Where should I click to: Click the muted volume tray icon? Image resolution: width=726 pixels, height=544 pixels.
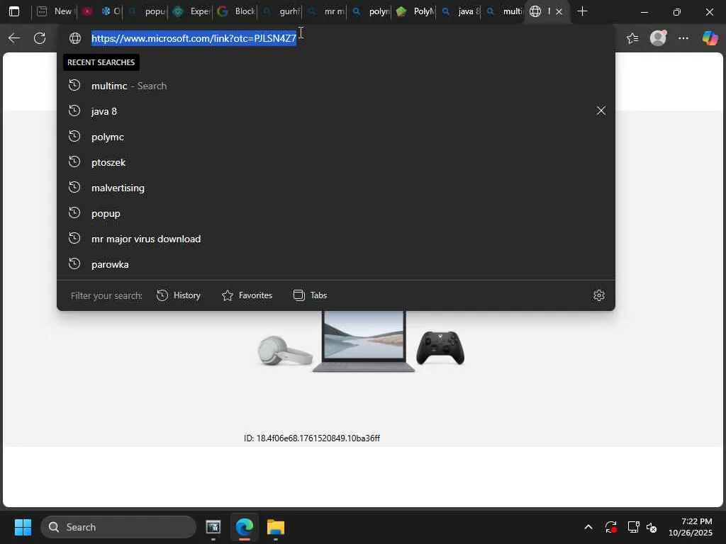tap(652, 527)
